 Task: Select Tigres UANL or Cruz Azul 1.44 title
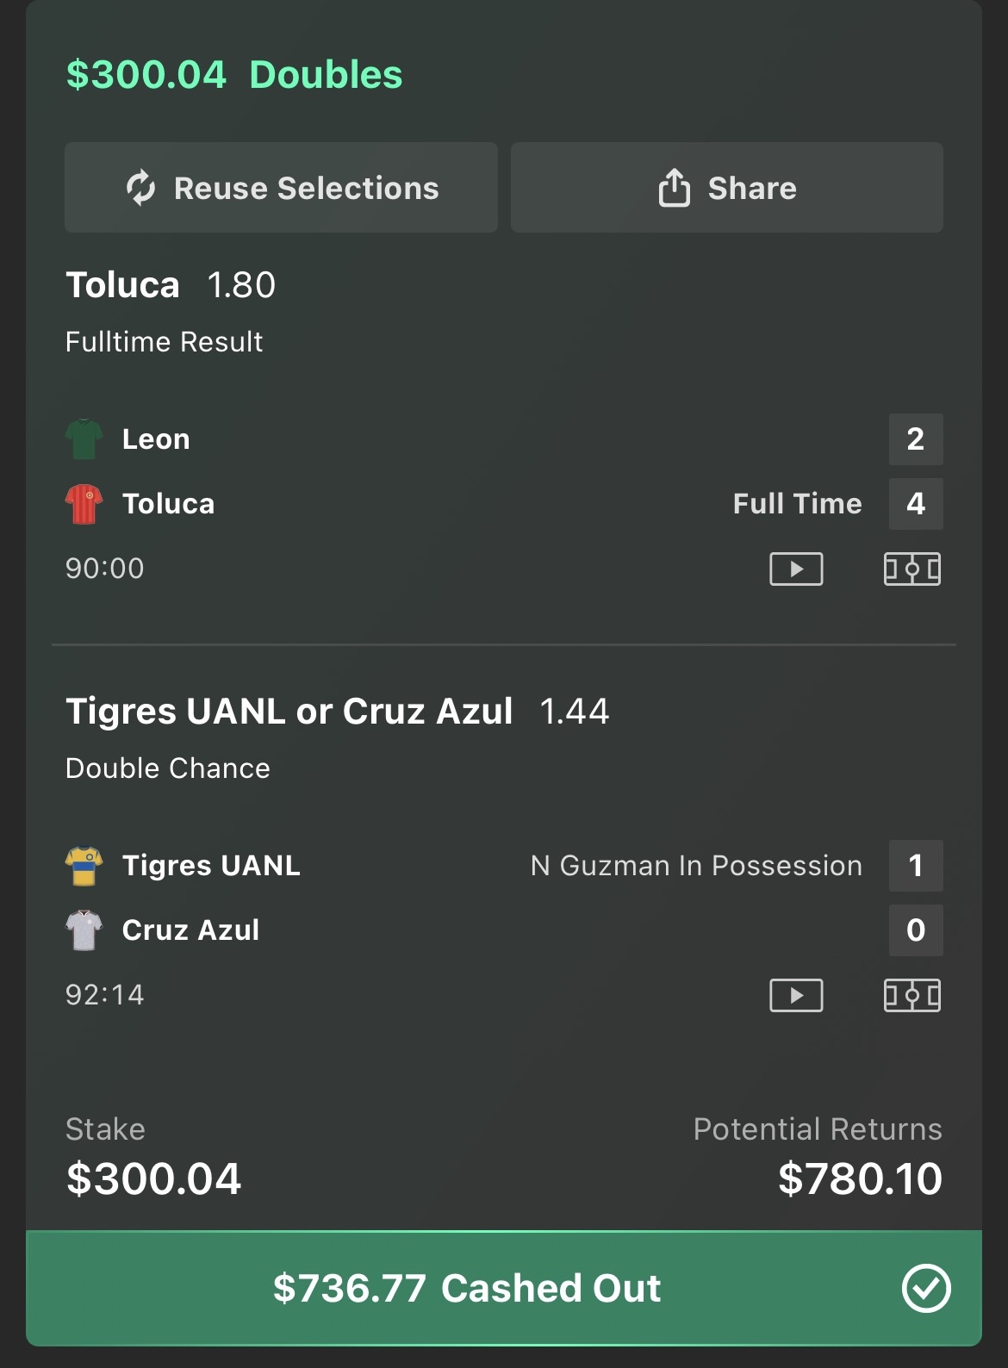[337, 712]
